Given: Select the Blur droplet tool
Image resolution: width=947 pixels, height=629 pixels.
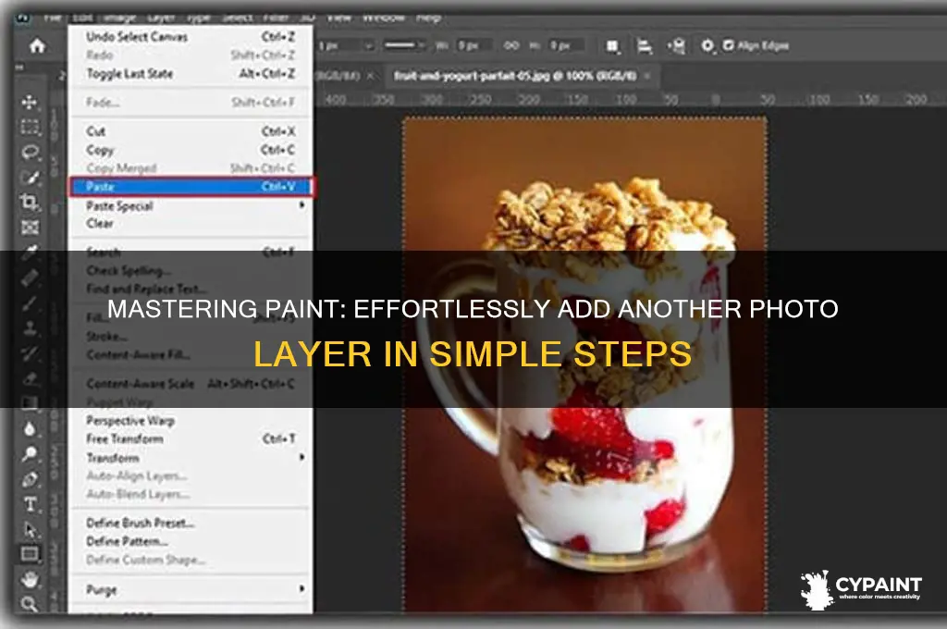Looking at the screenshot, I should point(30,429).
